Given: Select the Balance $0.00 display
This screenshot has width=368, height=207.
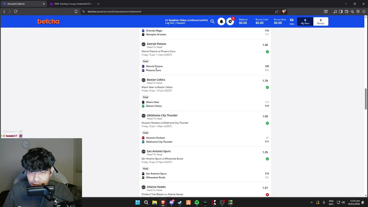Looking at the screenshot, I should click(x=243, y=22).
